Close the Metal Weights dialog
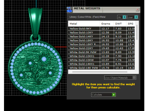The height and width of the screenshot is (111, 148). (x=138, y=10)
